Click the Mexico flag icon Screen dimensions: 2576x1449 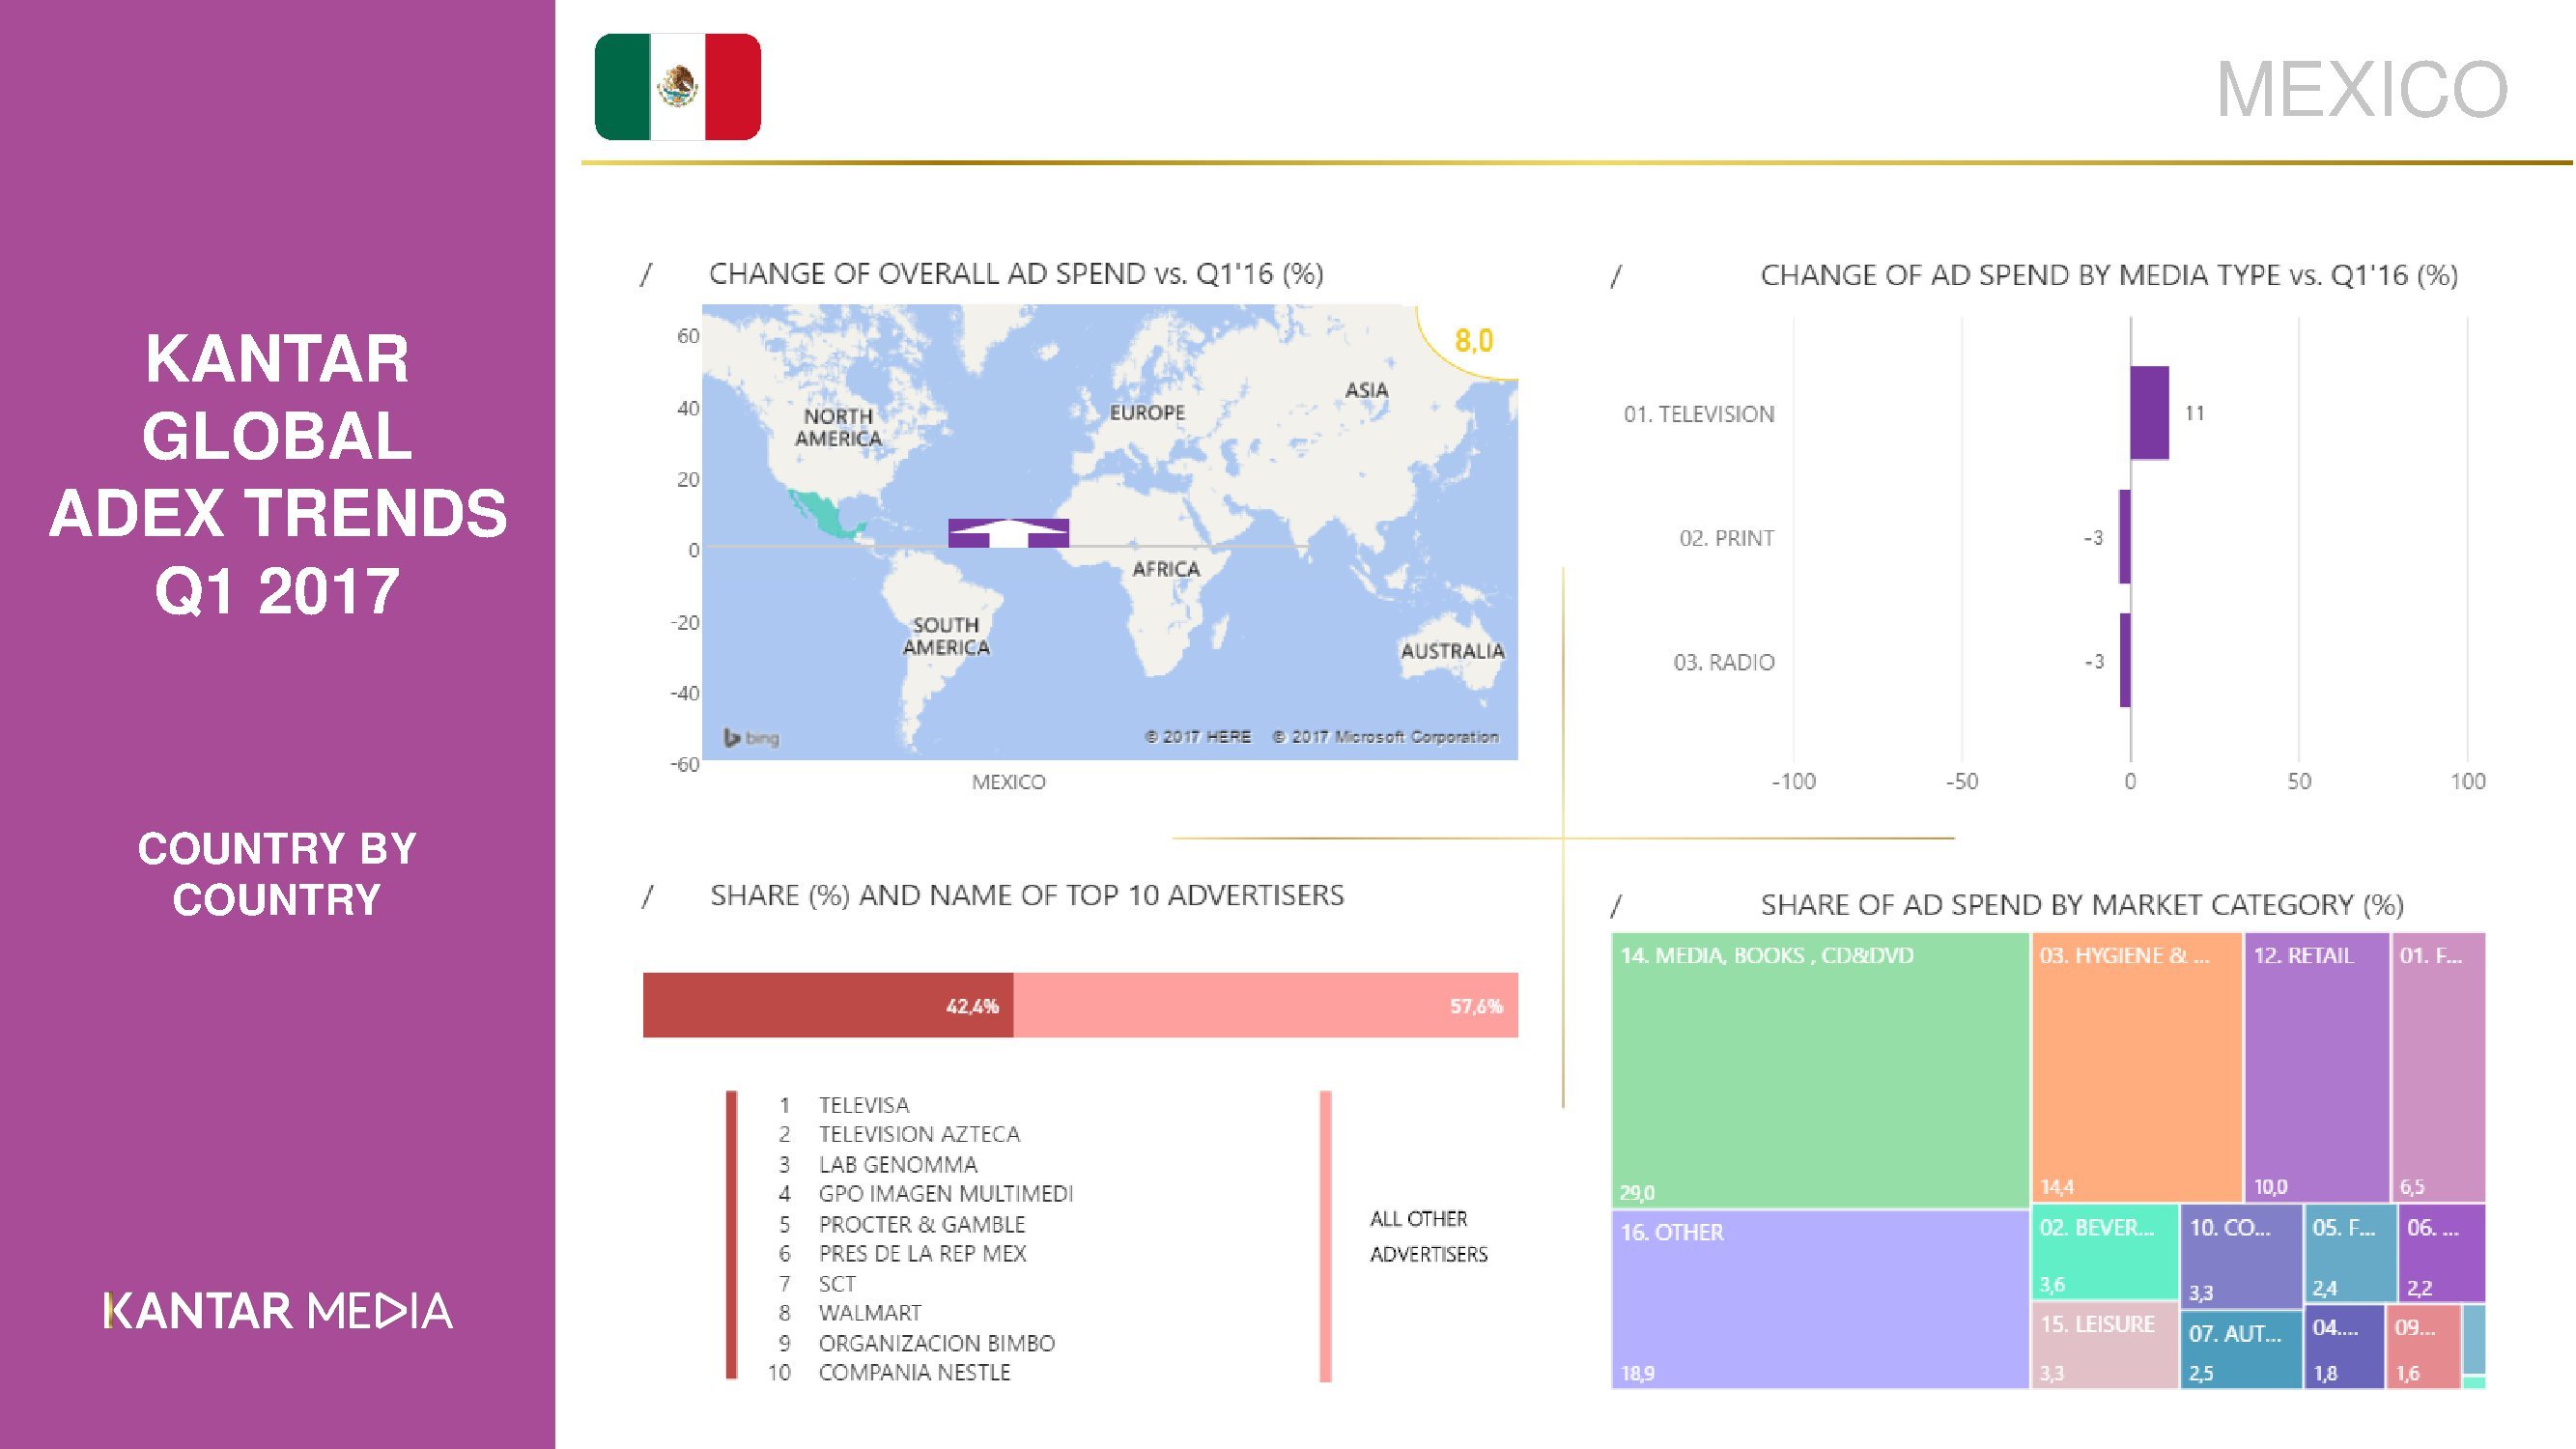point(678,87)
